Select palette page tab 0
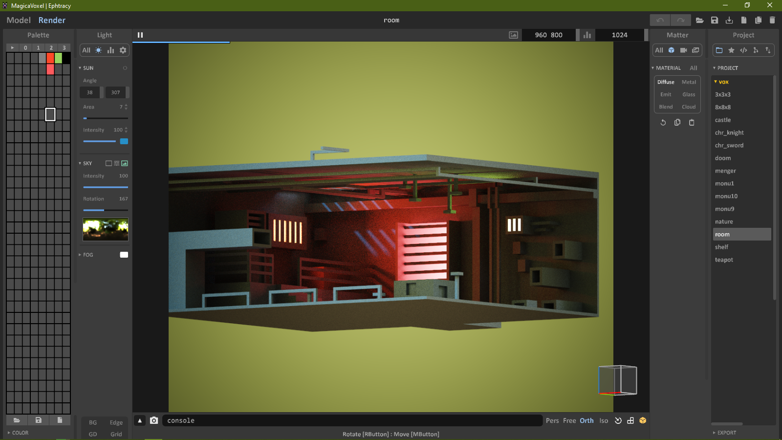The image size is (782, 440). pyautogui.click(x=25, y=47)
